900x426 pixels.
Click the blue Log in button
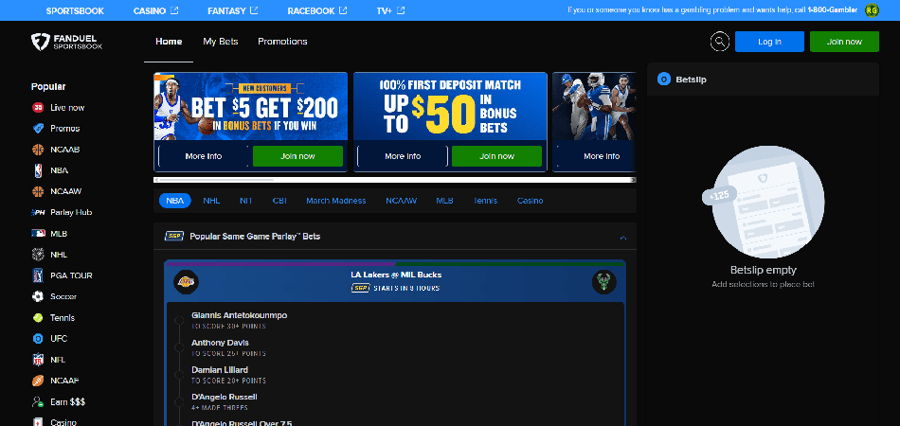[769, 42]
